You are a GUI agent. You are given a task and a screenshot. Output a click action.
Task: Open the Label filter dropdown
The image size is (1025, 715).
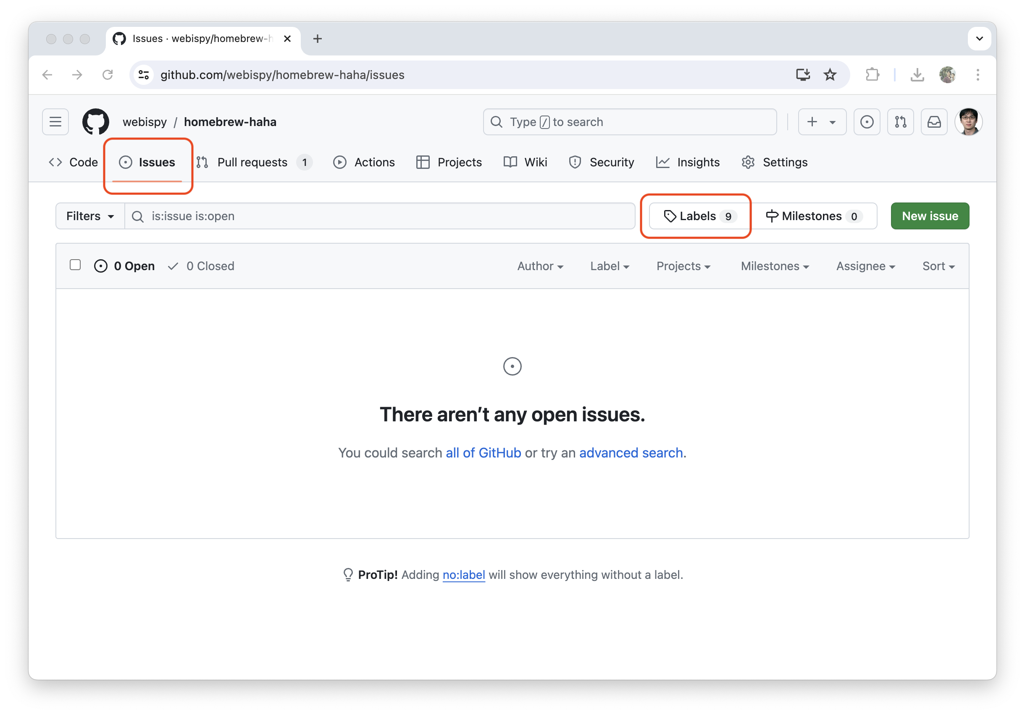pos(610,266)
